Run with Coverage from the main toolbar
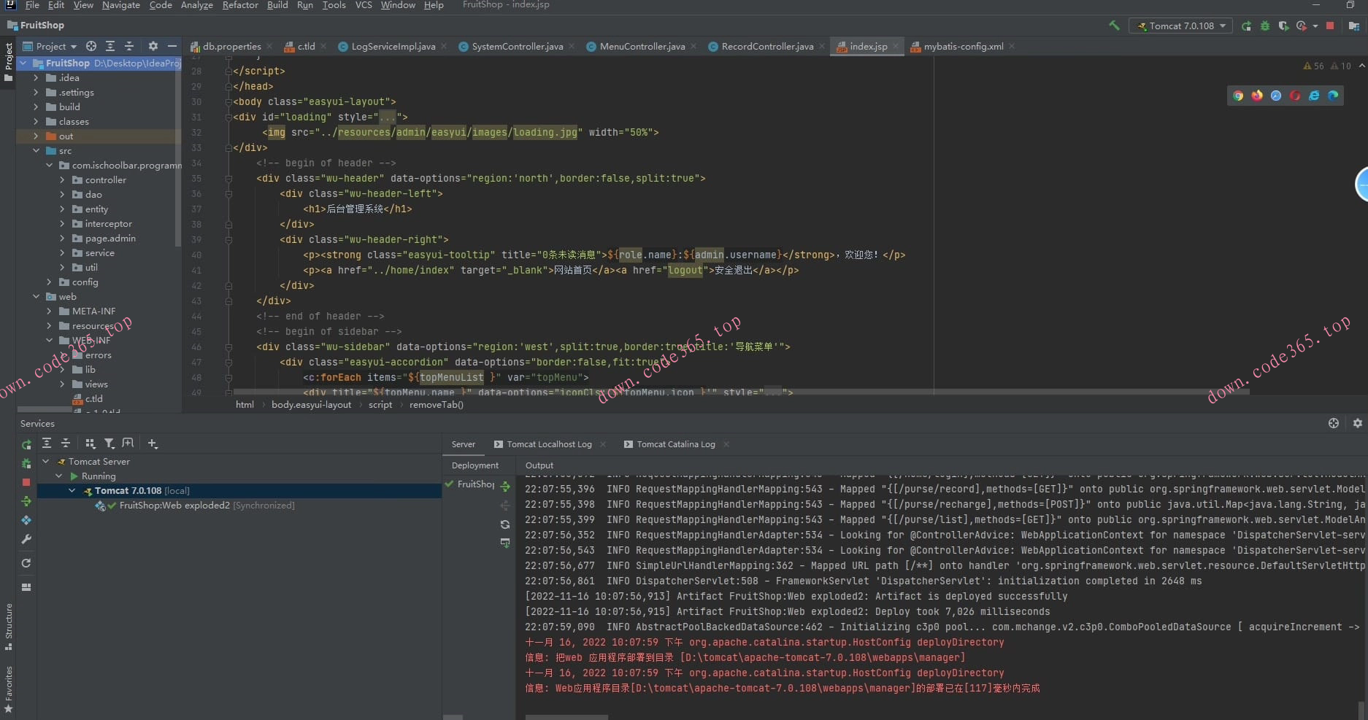The height and width of the screenshot is (720, 1368). tap(1283, 26)
